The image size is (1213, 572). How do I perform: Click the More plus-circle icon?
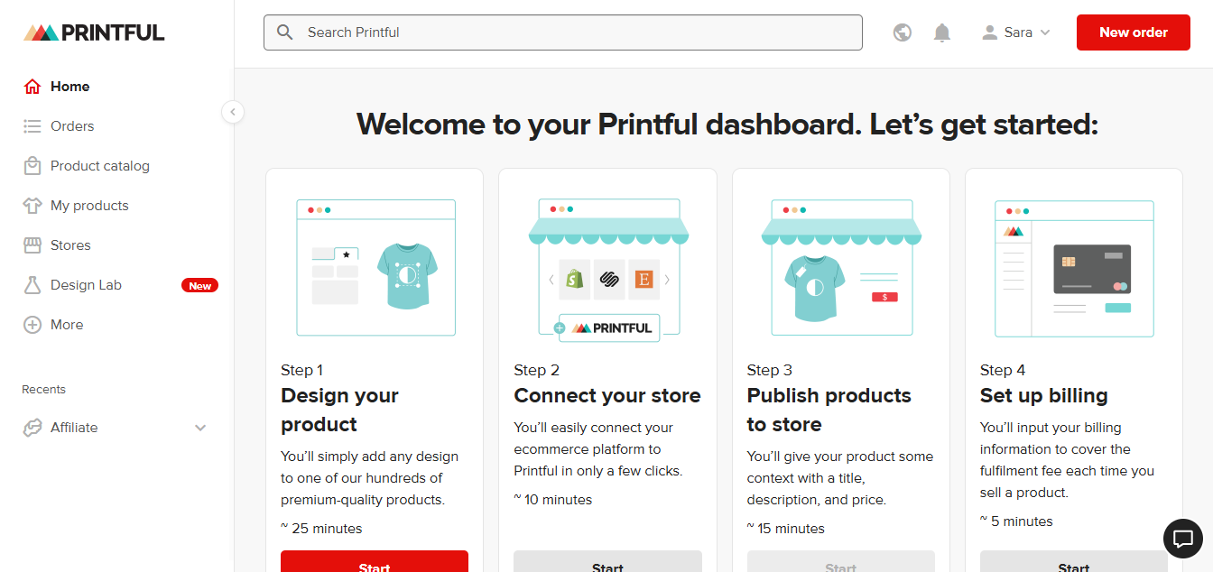coord(32,325)
